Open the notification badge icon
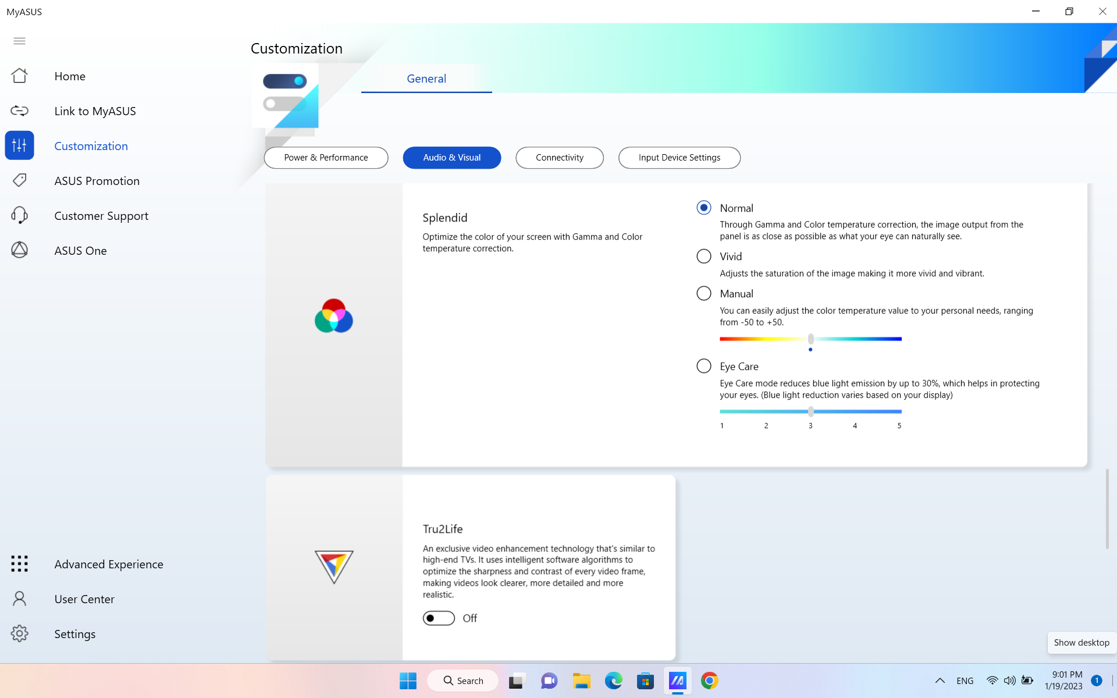 [1096, 681]
